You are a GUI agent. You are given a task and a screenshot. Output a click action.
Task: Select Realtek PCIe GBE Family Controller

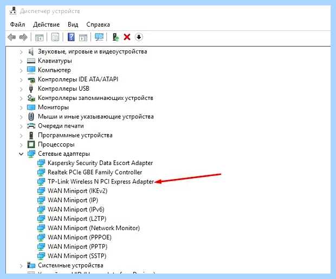pos(95,172)
